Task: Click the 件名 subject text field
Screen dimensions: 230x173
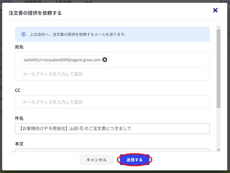Action: 112,129
